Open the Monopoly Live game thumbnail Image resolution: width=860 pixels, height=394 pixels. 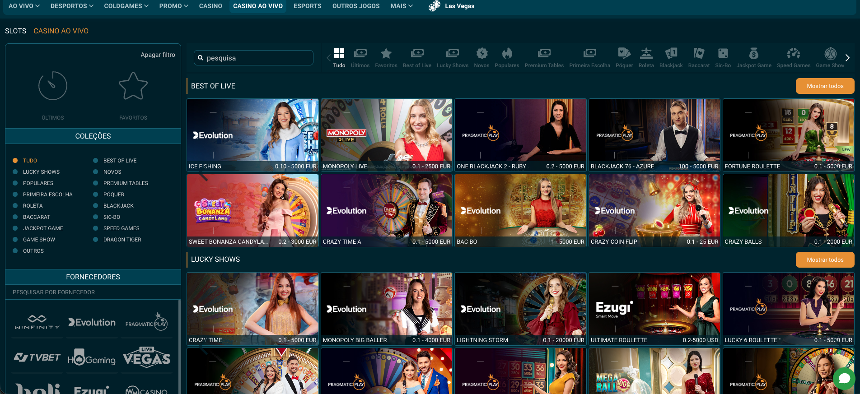point(387,135)
